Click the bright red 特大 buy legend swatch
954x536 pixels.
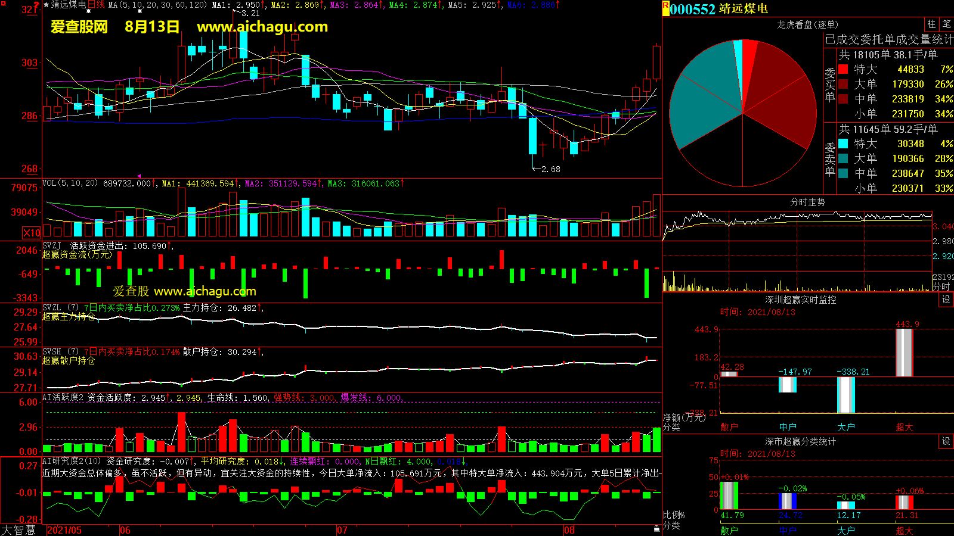pyautogui.click(x=843, y=69)
